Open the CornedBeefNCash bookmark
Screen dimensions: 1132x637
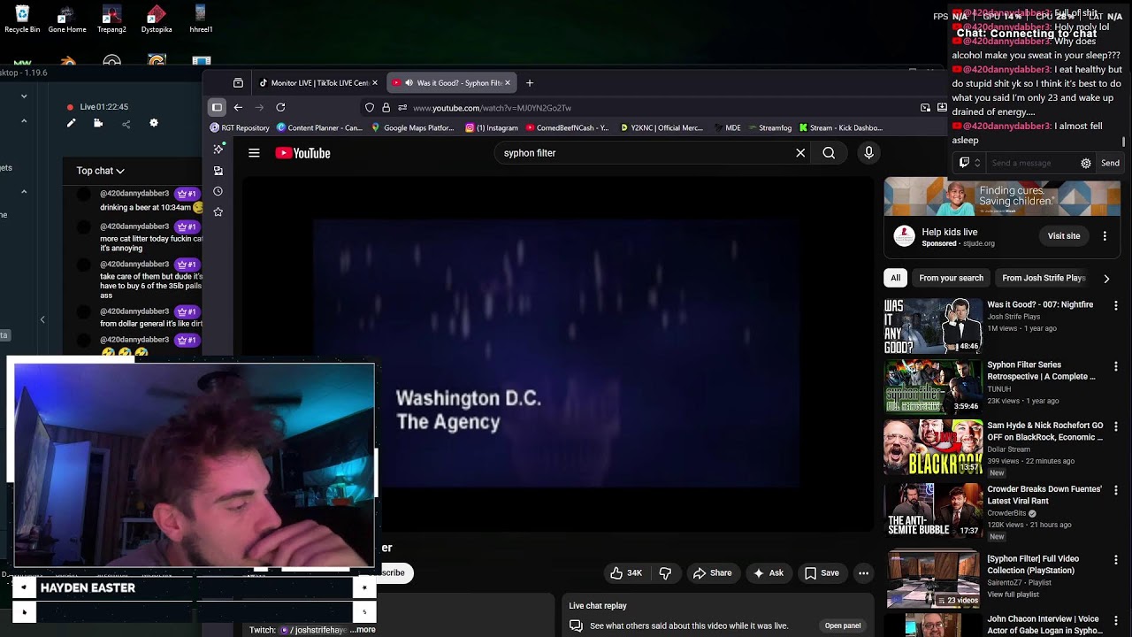[567, 127]
